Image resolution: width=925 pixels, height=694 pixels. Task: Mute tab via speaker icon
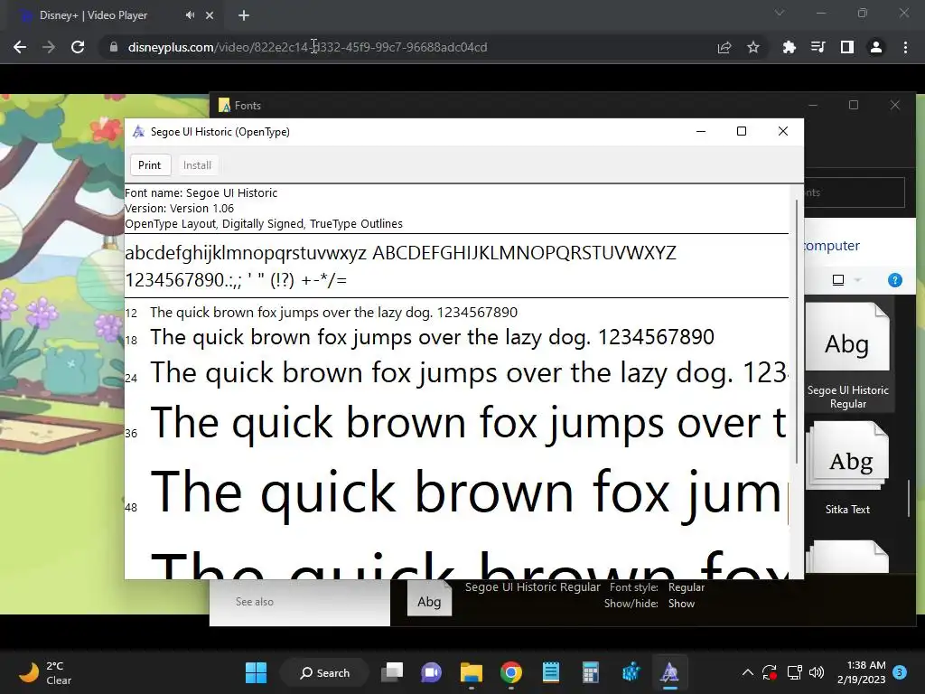tap(190, 15)
